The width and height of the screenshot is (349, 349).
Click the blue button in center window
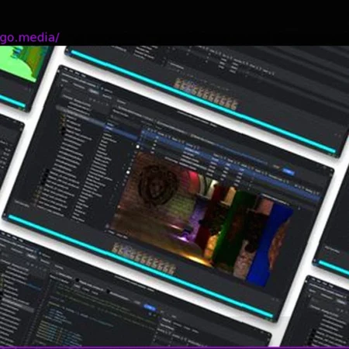tap(289, 171)
